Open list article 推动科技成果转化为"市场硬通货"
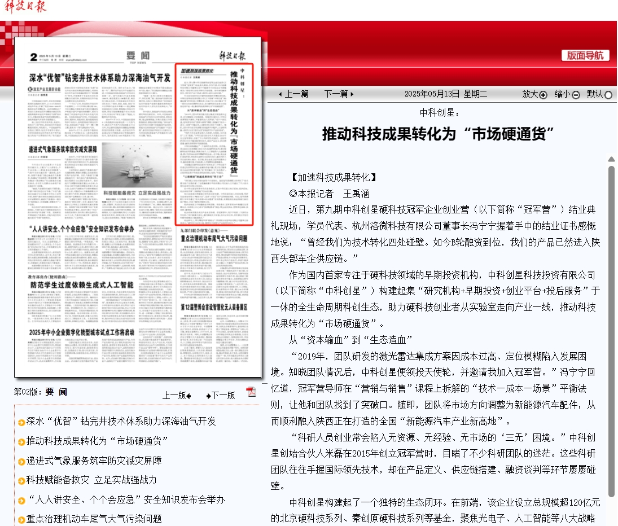The width and height of the screenshot is (618, 526). (x=97, y=441)
